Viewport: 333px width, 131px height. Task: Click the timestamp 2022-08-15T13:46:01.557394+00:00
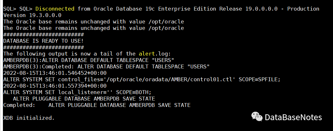pos(55,86)
